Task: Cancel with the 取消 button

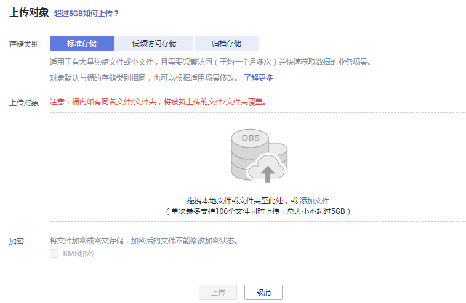Action: point(263,292)
